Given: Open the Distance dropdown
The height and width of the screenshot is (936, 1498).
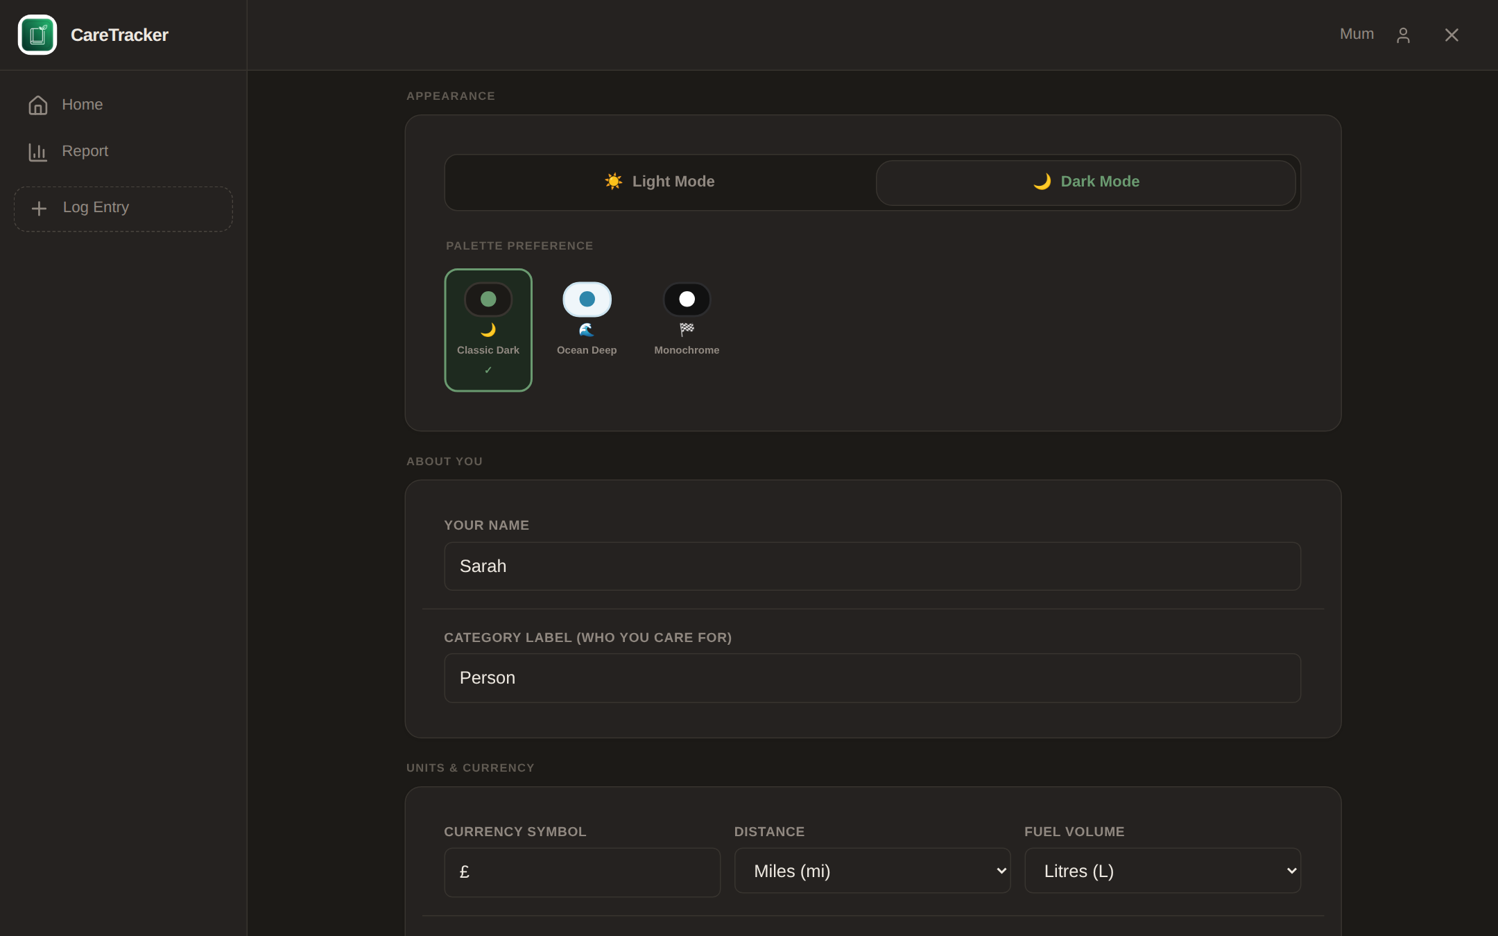Looking at the screenshot, I should pos(872,871).
